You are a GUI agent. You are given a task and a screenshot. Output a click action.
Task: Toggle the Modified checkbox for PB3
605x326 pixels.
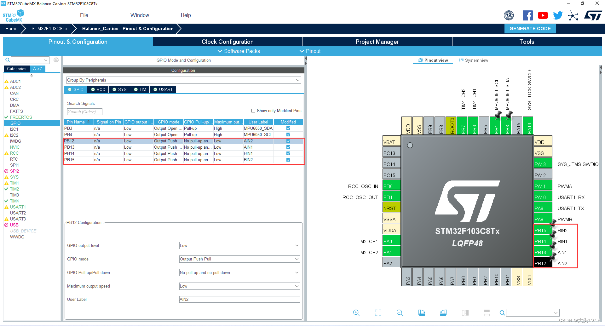[x=288, y=128]
